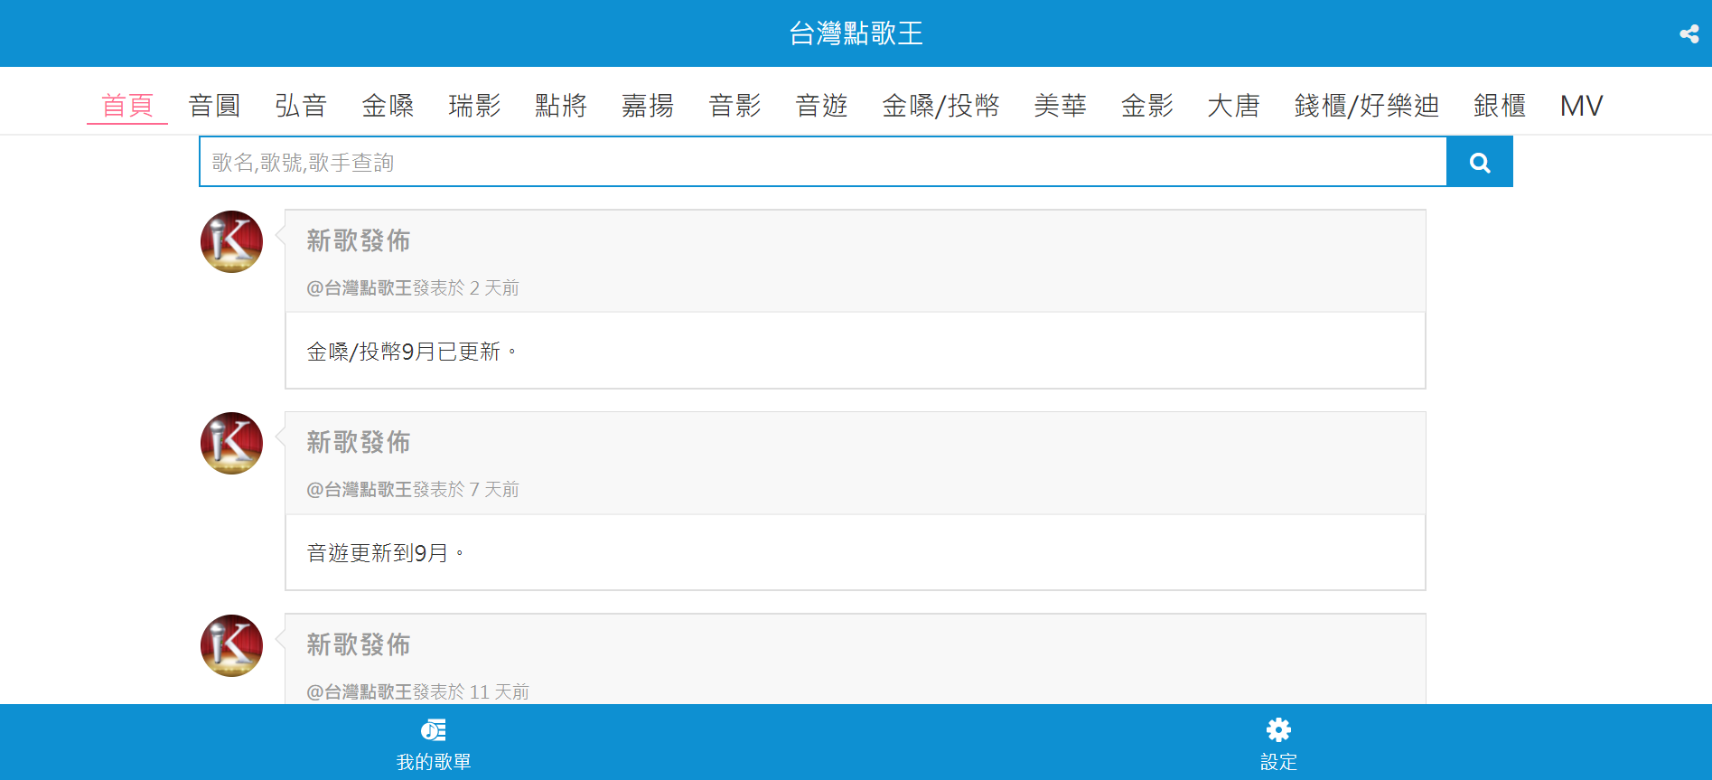The image size is (1712, 780).
Task: Open 設定 gear icon
Action: [1278, 729]
